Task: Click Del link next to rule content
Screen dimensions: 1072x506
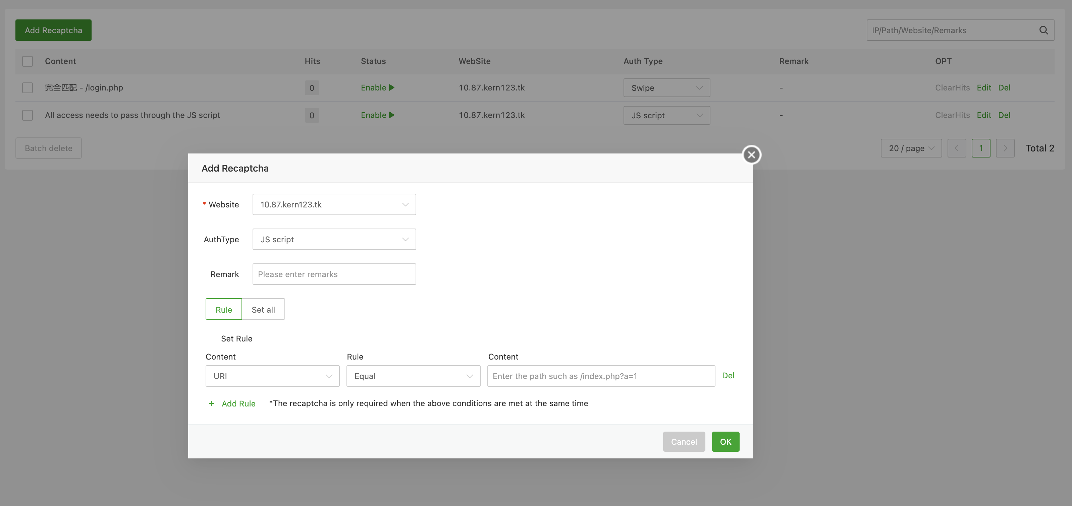Action: click(728, 375)
